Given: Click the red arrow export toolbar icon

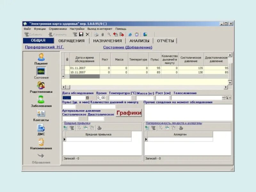Looking at the screenshot, I should (122, 35).
